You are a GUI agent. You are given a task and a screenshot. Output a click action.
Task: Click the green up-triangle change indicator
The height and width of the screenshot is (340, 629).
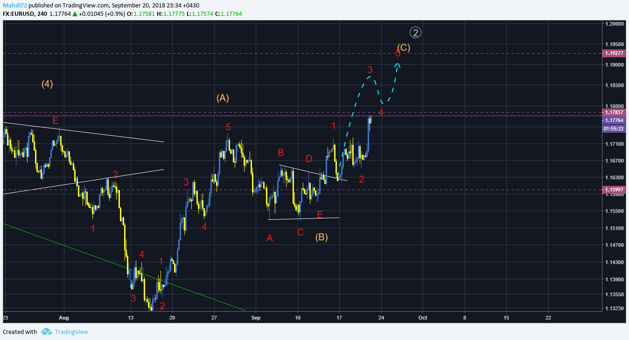coord(75,14)
